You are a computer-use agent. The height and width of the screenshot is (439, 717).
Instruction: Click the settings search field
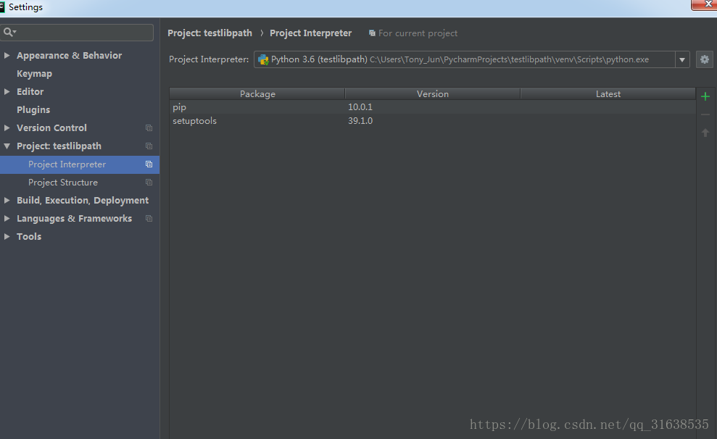click(78, 32)
